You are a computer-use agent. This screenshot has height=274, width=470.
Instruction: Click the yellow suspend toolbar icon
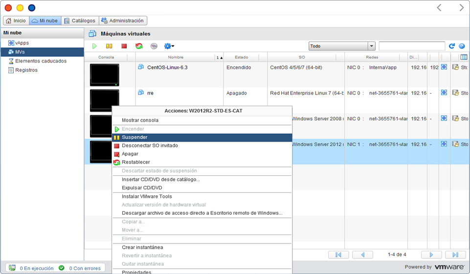[109, 46]
